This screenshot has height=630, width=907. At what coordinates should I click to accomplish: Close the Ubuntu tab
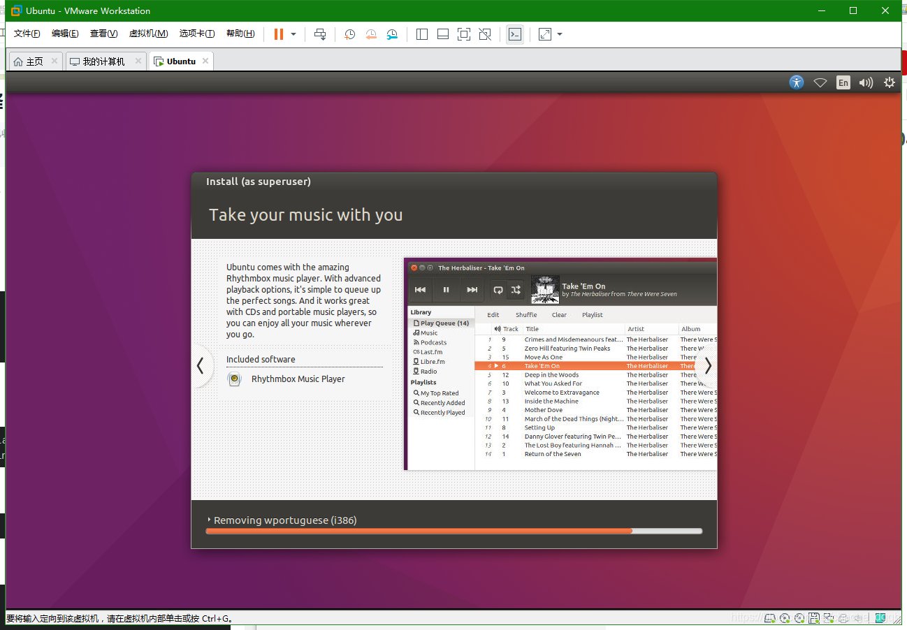click(x=205, y=61)
